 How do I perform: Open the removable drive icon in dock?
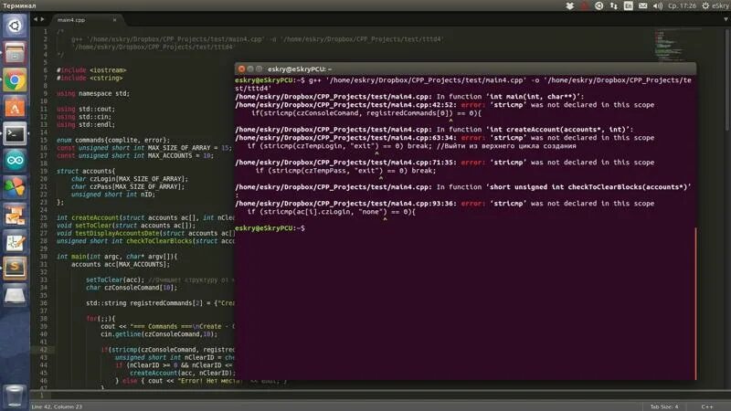coord(15,295)
